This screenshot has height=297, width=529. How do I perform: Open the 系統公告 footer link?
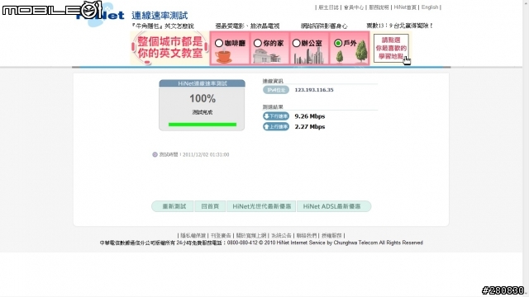click(281, 235)
